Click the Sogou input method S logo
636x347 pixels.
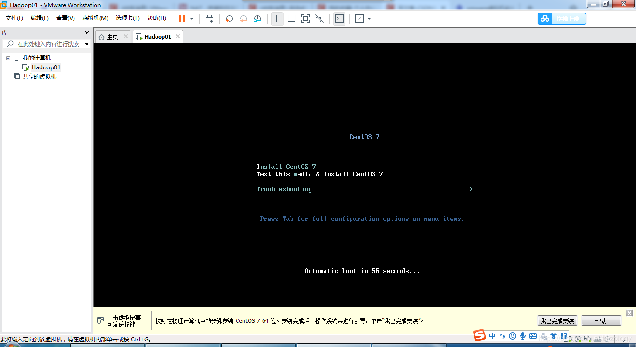pos(480,335)
